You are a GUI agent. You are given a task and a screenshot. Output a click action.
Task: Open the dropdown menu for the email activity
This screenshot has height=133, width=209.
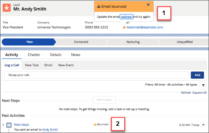coord(203,125)
